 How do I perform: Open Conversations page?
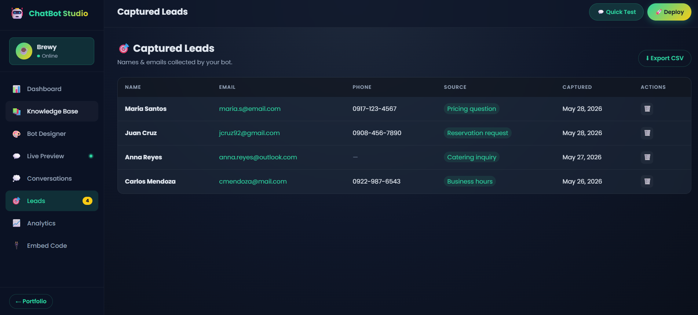point(52,178)
